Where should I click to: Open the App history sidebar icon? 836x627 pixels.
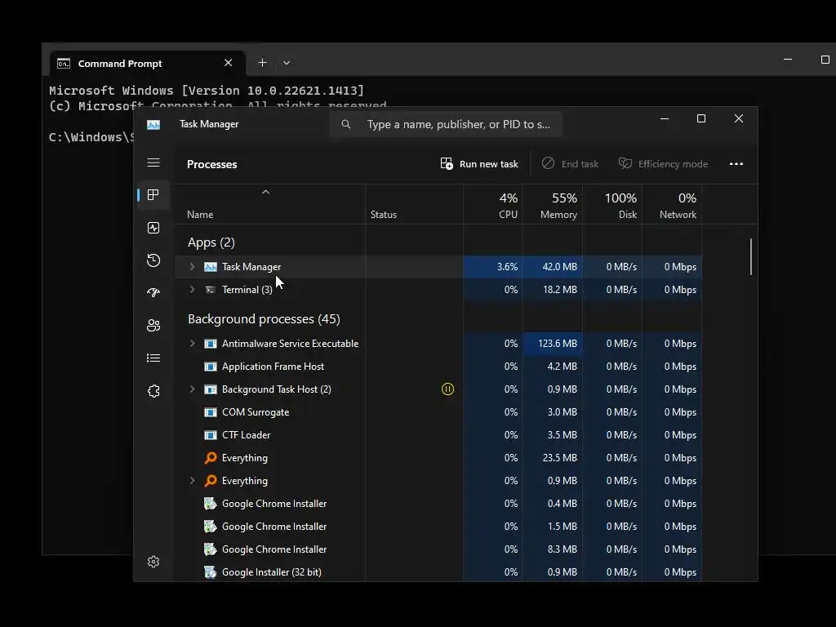[x=153, y=260]
